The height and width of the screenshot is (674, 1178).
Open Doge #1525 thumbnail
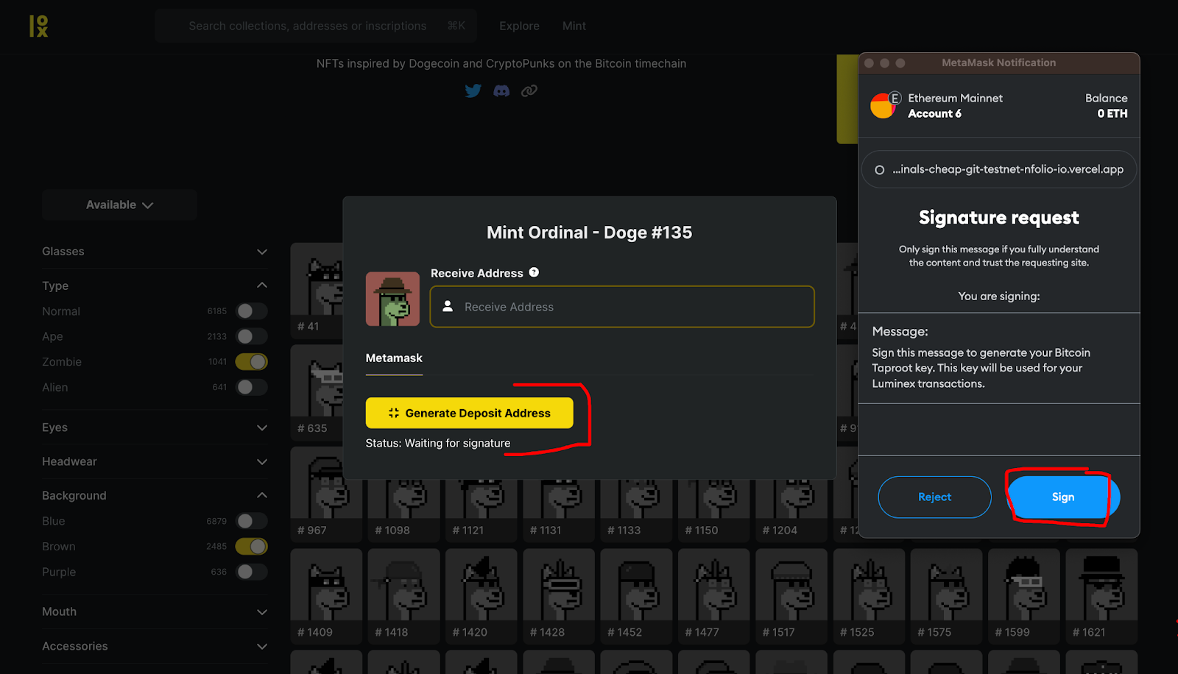pos(869,596)
